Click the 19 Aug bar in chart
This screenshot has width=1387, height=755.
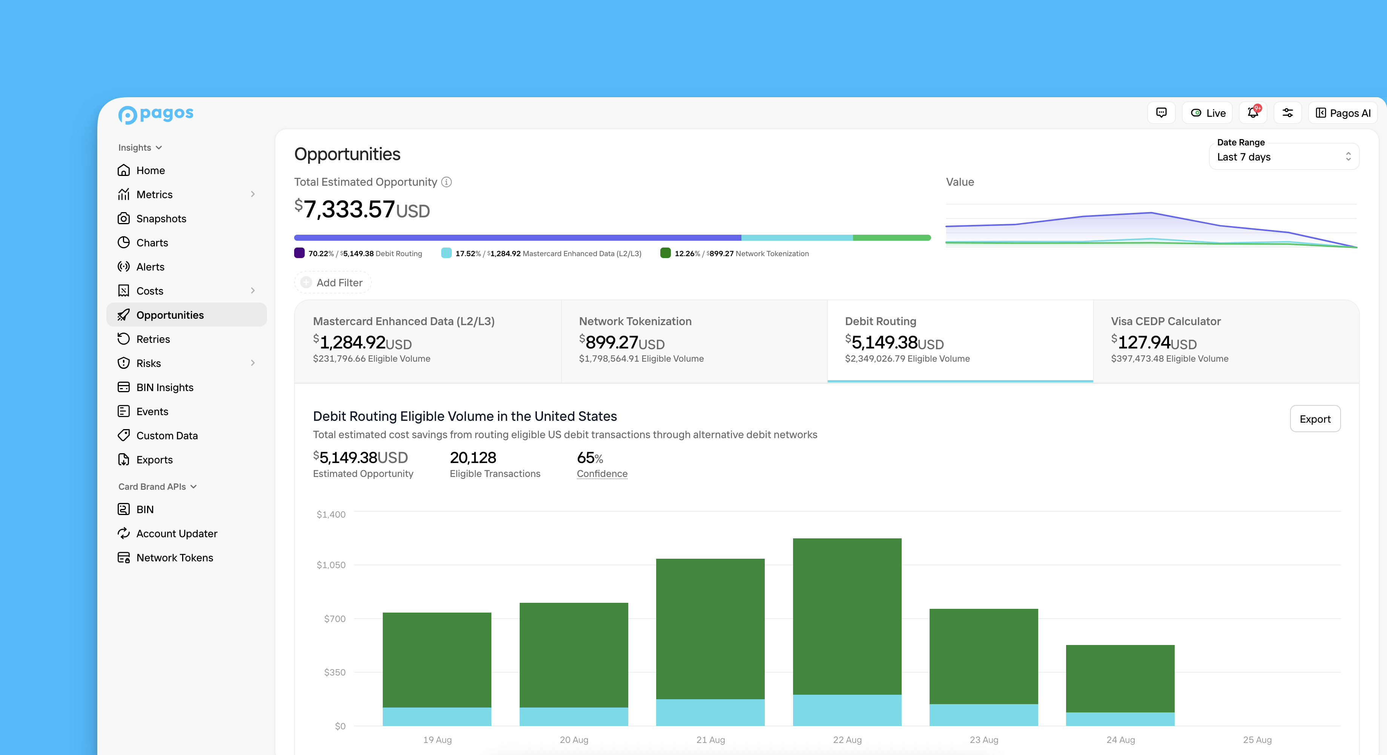pos(437,669)
